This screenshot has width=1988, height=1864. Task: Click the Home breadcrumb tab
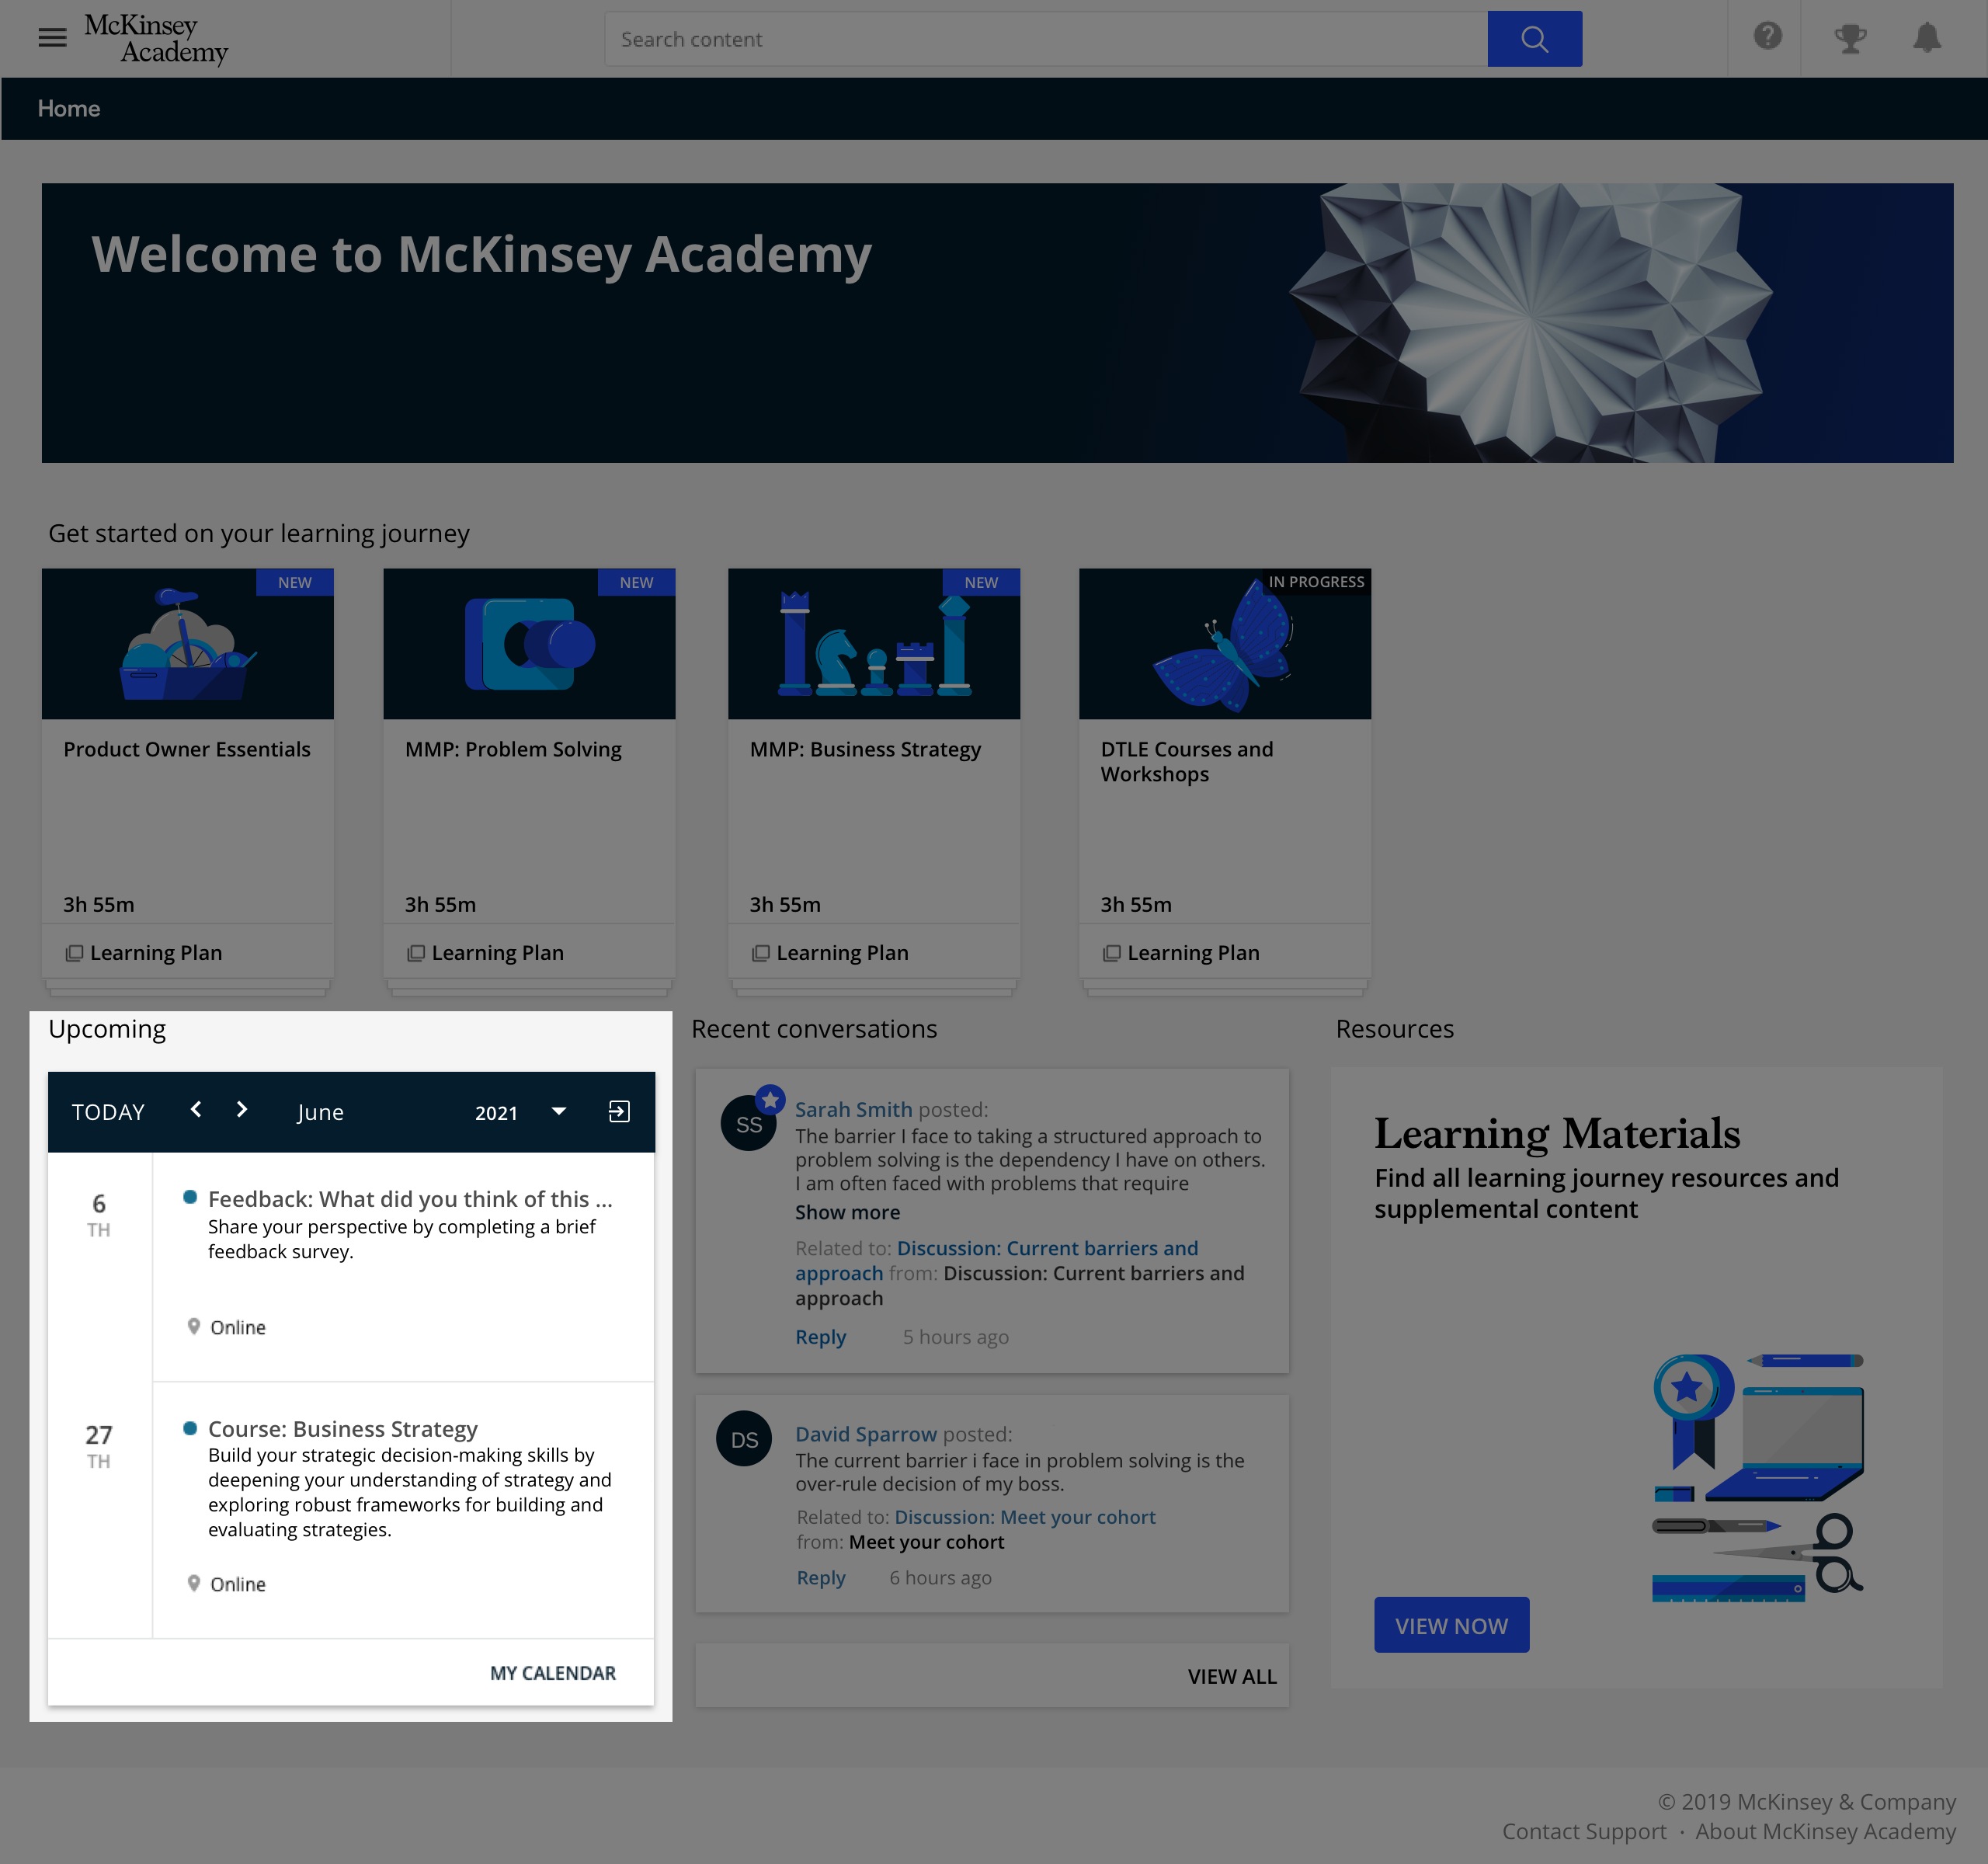coord(69,108)
